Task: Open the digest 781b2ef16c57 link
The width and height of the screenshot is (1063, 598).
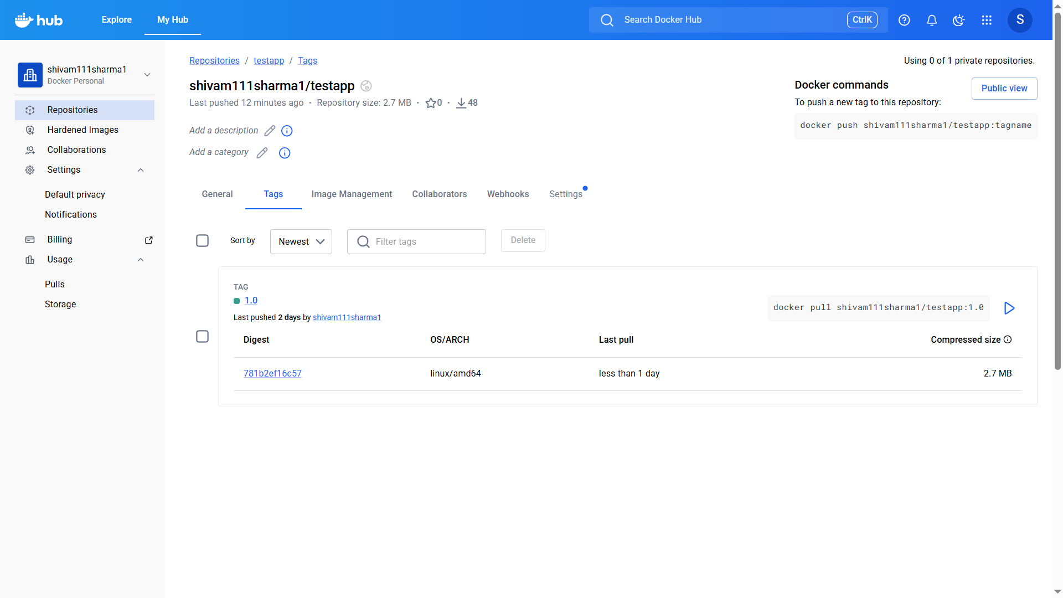Action: click(272, 373)
